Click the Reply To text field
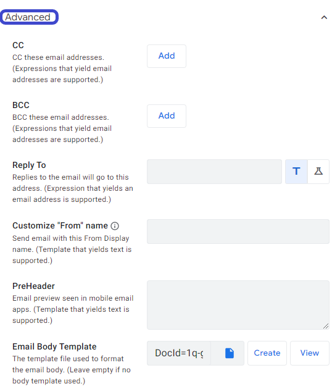Viewport: 332px width, 389px height. pos(214,172)
